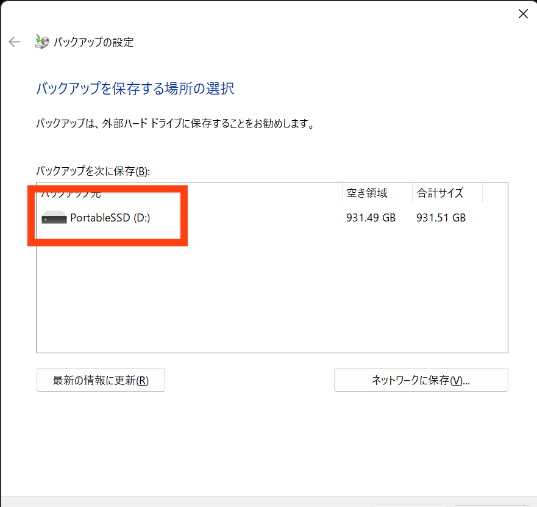
Task: Select the PortableSSD (D:) drive entry
Action: coord(110,218)
